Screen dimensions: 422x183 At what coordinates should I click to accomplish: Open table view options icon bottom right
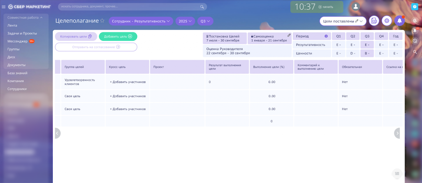[397, 174]
